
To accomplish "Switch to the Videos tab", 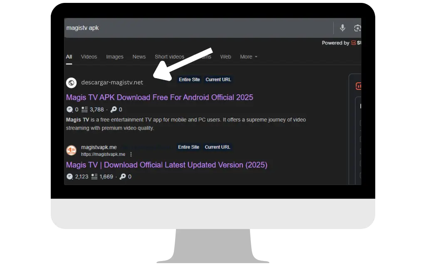I will coord(89,57).
